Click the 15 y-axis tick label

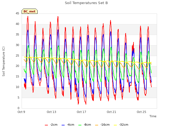pos(17,76)
